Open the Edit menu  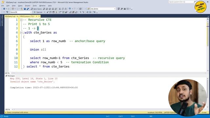8,6
